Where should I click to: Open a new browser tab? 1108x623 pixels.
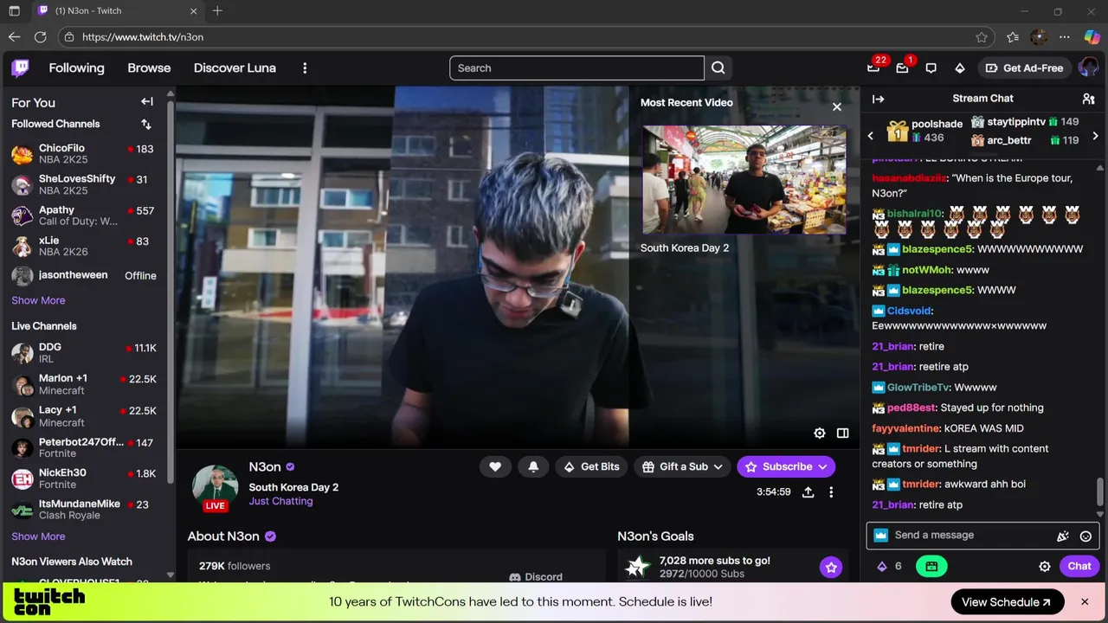pyautogui.click(x=217, y=11)
